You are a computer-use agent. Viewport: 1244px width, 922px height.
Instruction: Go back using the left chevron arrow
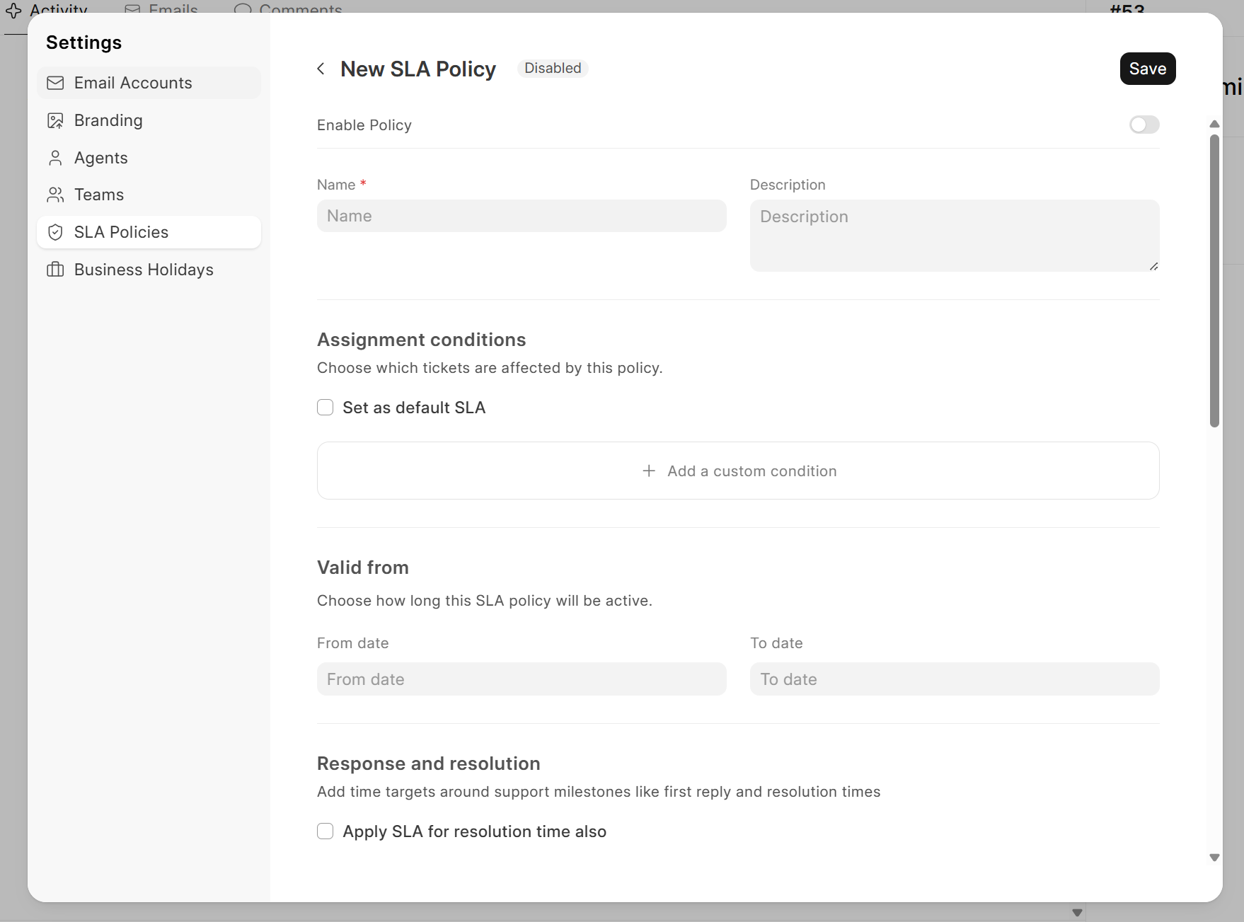tap(321, 69)
